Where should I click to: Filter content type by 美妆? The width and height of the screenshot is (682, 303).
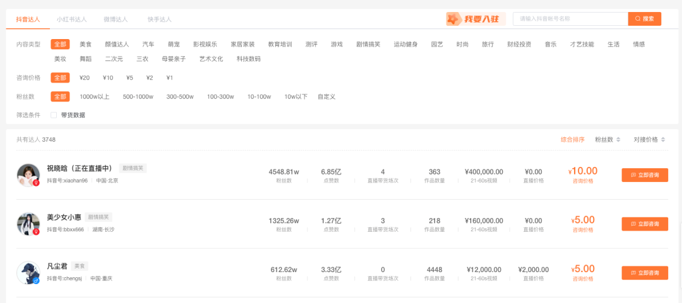(60, 59)
